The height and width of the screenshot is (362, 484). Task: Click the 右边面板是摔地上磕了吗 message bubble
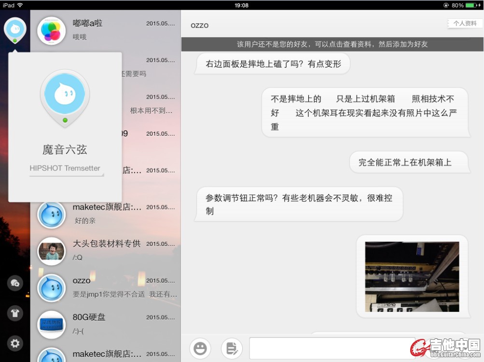(x=273, y=64)
